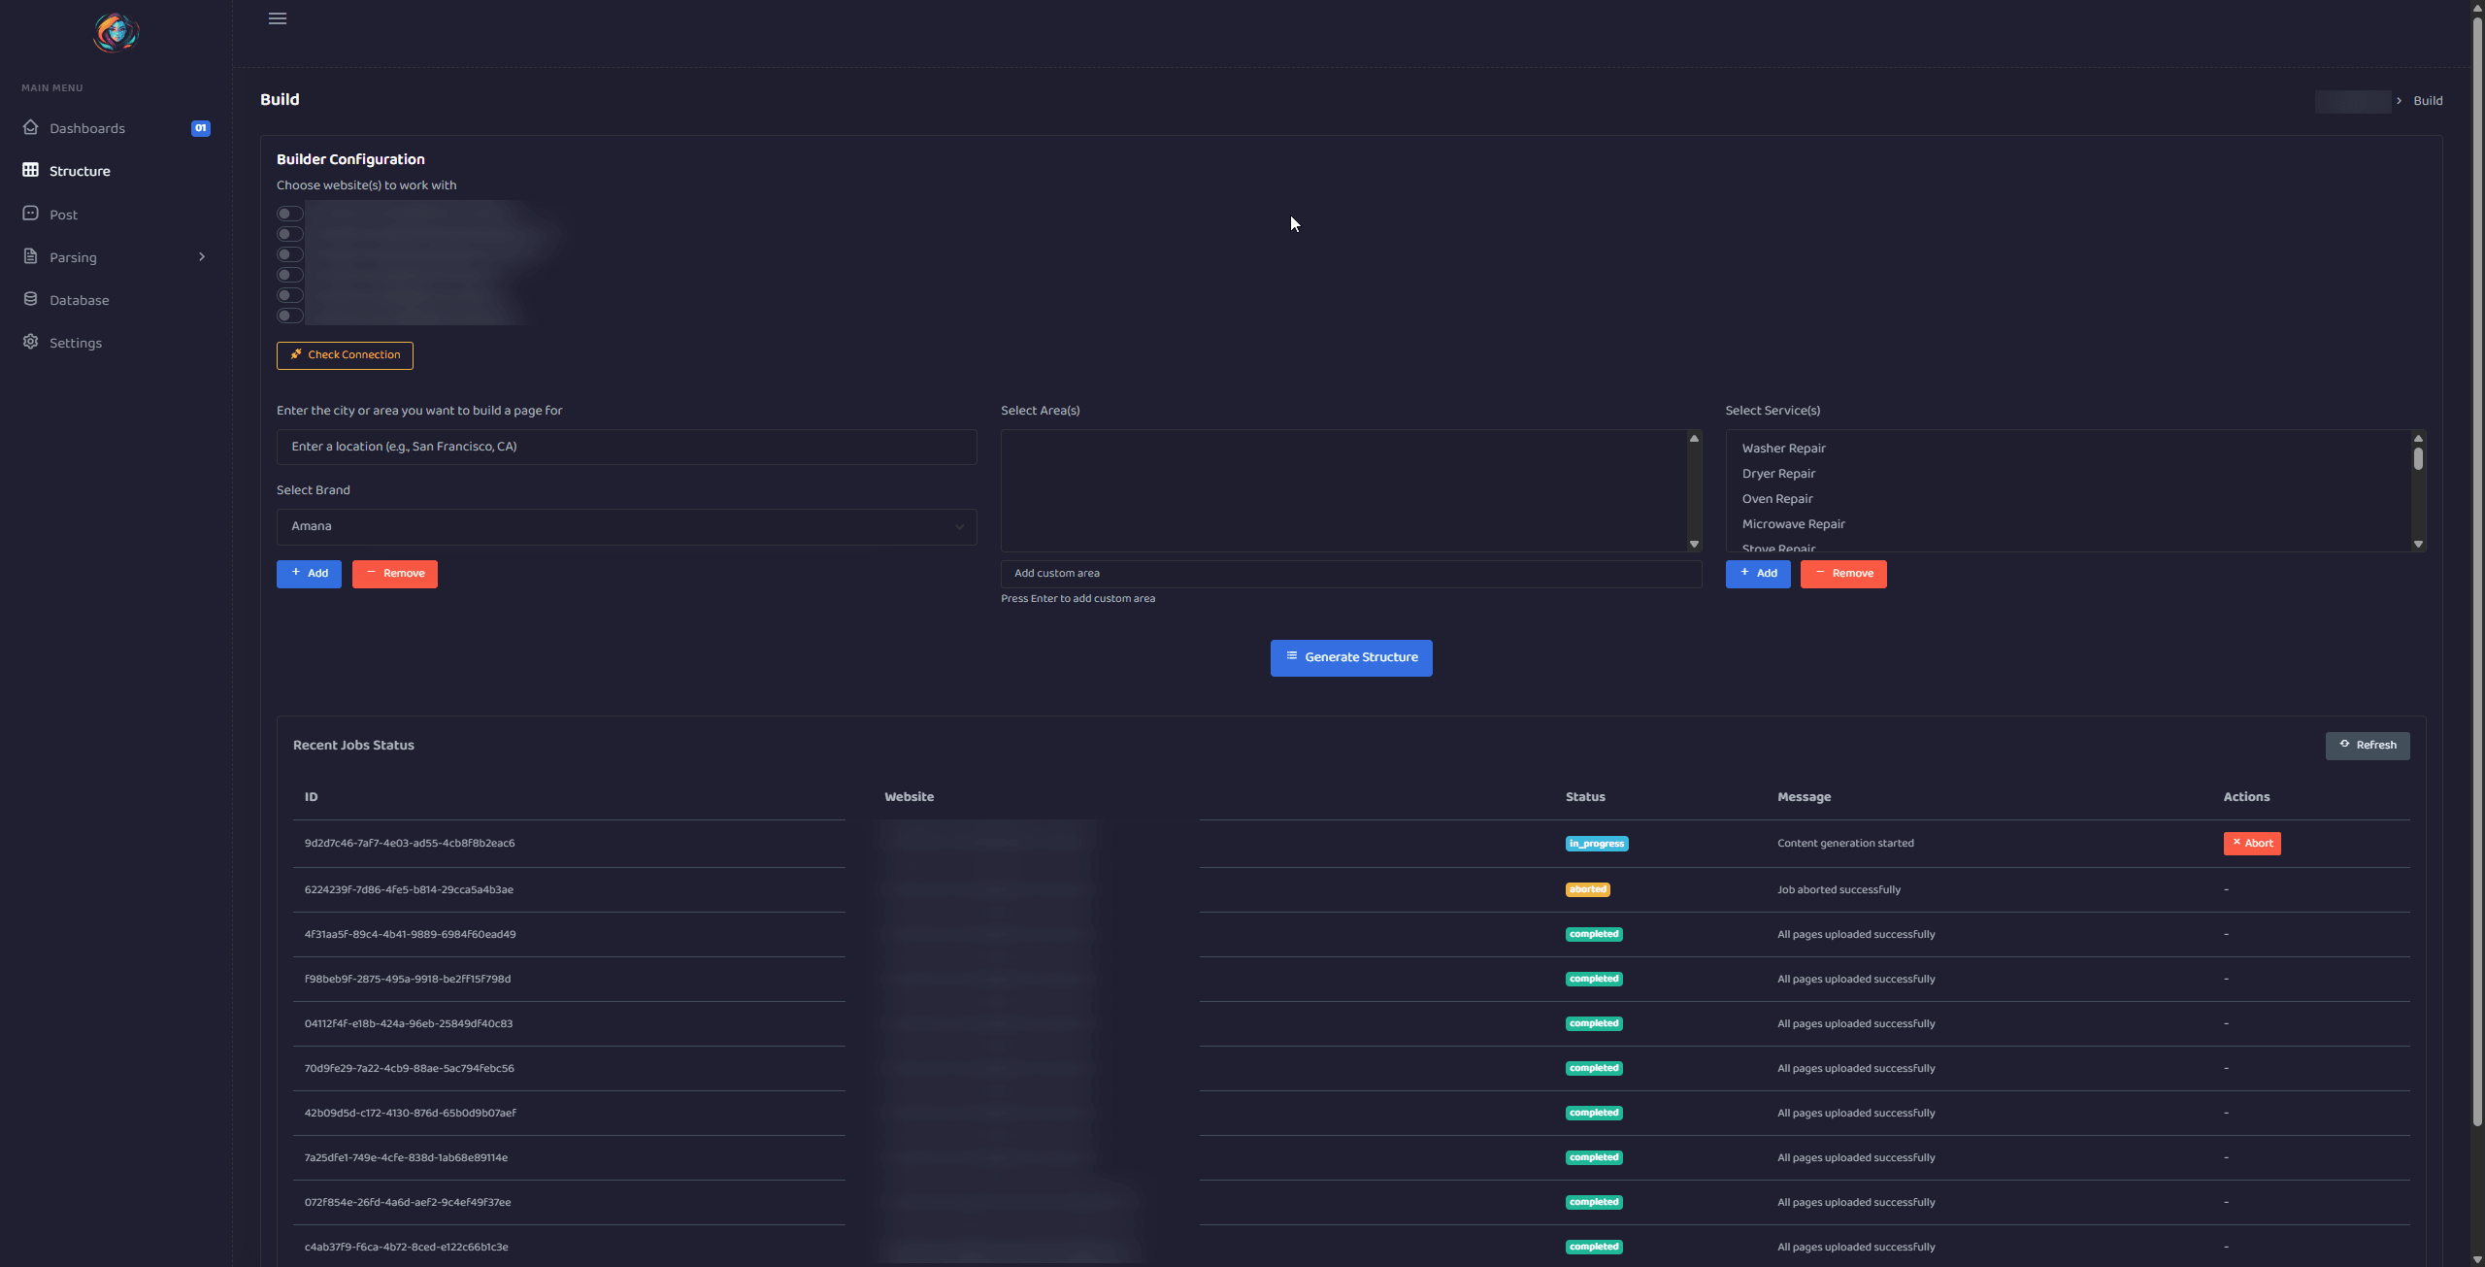
Task: Click Remove button under Select Brand
Action: 394,574
